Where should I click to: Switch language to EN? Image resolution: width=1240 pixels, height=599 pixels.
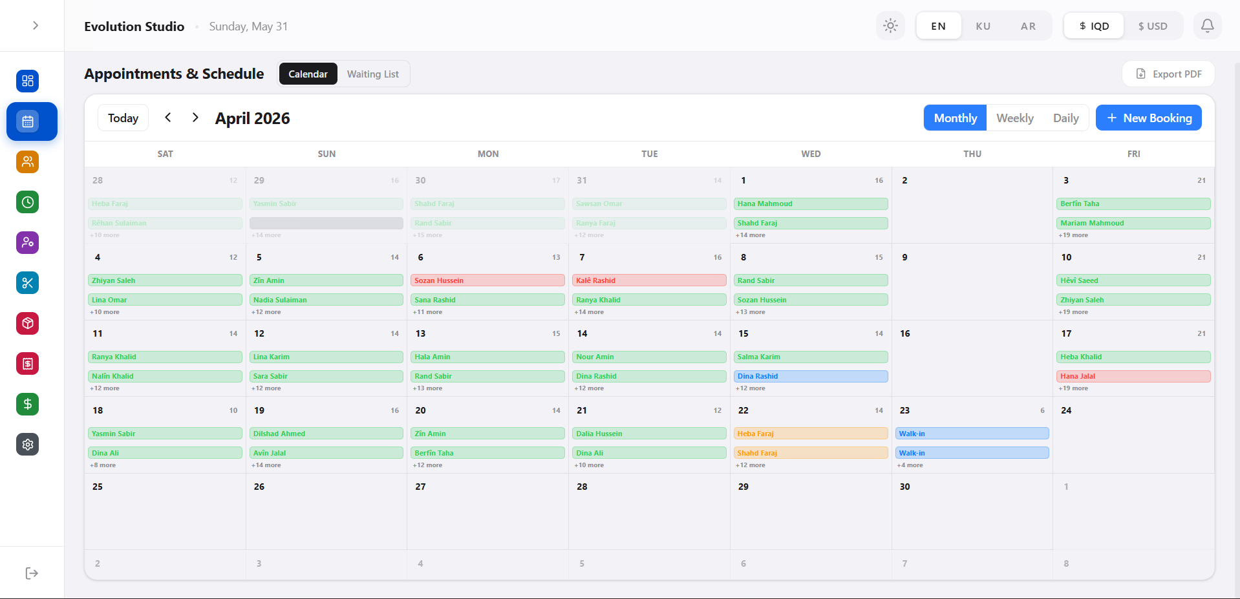[939, 26]
